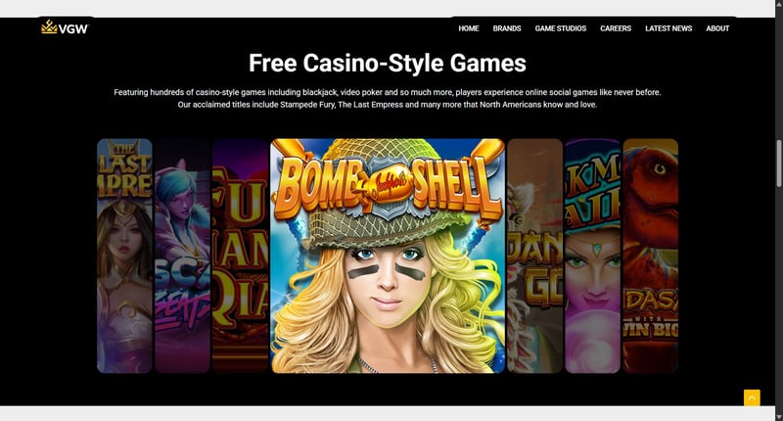Open the ABOUT nav link
This screenshot has width=783, height=421.
click(x=717, y=28)
